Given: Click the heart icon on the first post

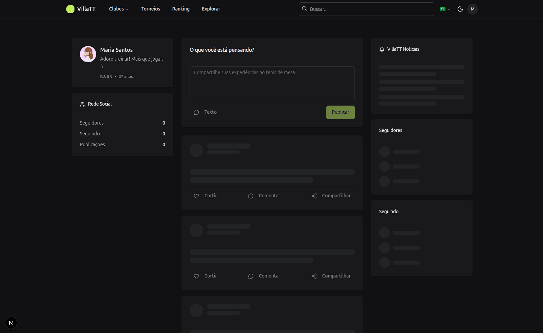Looking at the screenshot, I should [x=196, y=196].
